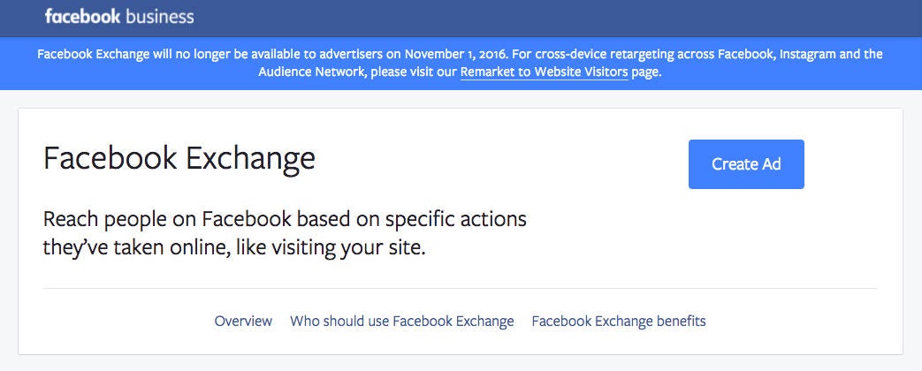Click Audience Network text in the banner
The image size is (922, 371).
tap(309, 72)
